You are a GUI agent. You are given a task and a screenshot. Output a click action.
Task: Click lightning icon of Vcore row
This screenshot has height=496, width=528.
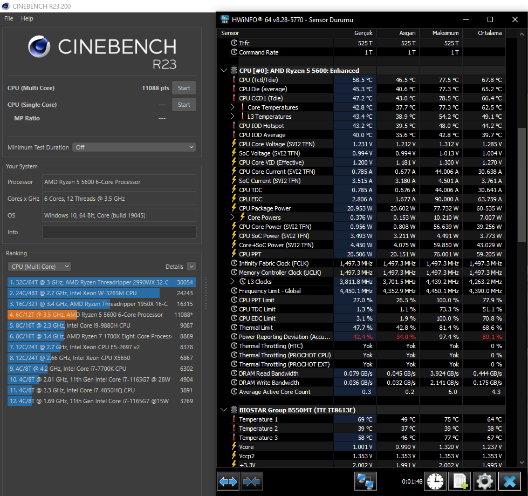(234, 446)
